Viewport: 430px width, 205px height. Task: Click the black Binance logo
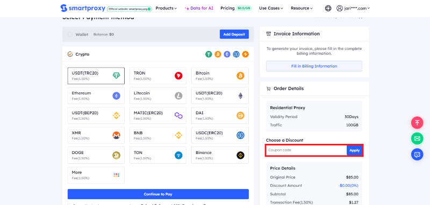tap(240, 156)
